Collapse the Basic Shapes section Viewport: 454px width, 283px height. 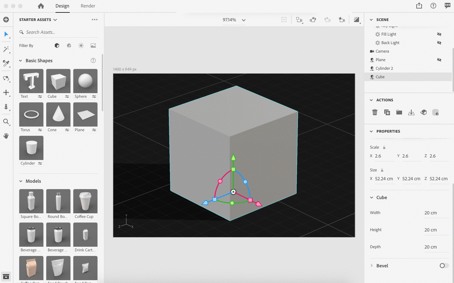pyautogui.click(x=21, y=61)
